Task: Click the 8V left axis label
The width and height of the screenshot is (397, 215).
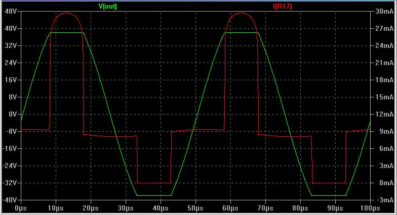Action: 13,97
